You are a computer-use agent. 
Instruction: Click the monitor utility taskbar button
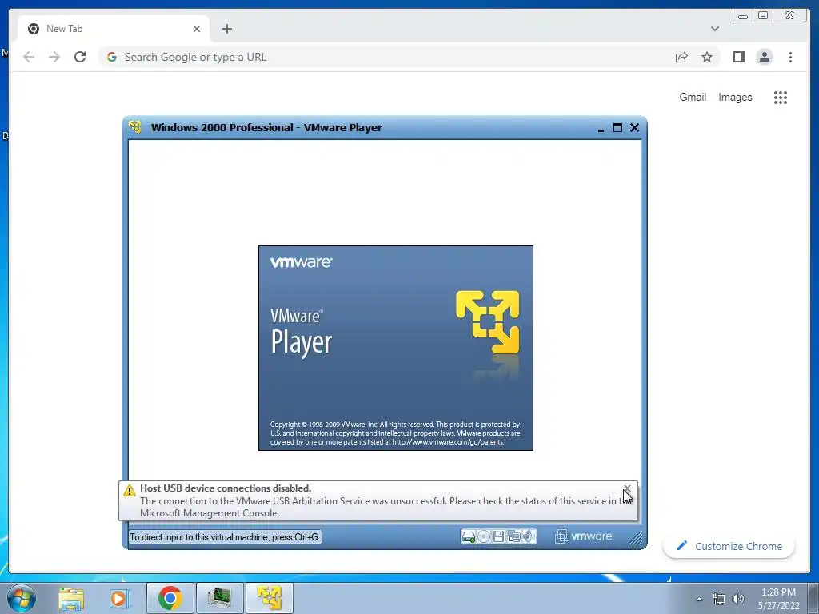(219, 598)
